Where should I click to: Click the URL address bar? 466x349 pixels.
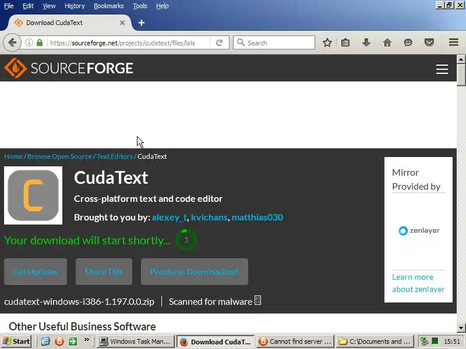(x=122, y=42)
